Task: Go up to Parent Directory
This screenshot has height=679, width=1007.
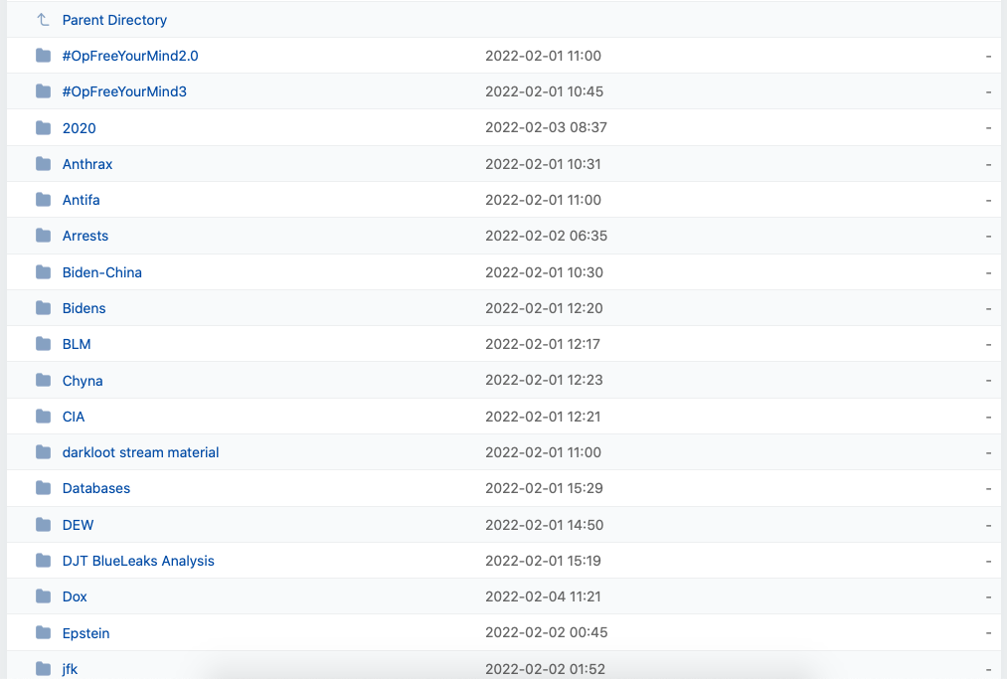Action: [x=114, y=20]
